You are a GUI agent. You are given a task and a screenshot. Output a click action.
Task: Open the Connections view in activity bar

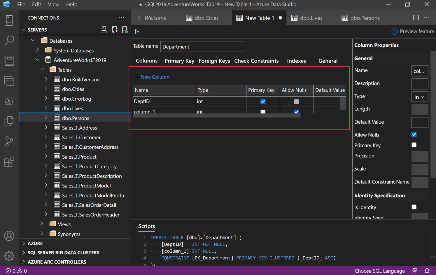pos(9,20)
